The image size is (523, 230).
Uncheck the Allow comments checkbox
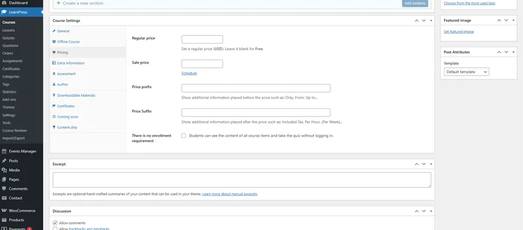tap(55, 223)
